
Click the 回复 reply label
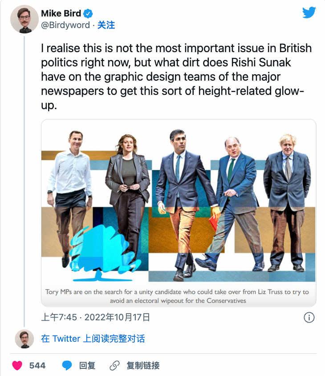(87, 366)
